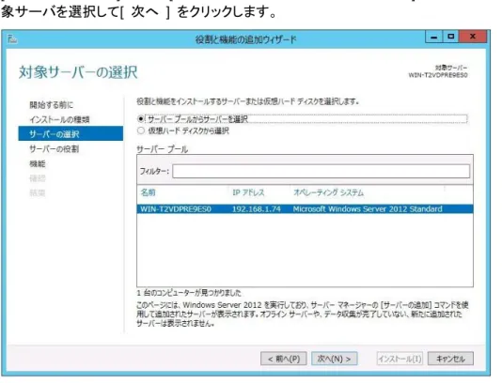Minimize the wizard window
This screenshot has width=502, height=383.
click(434, 37)
